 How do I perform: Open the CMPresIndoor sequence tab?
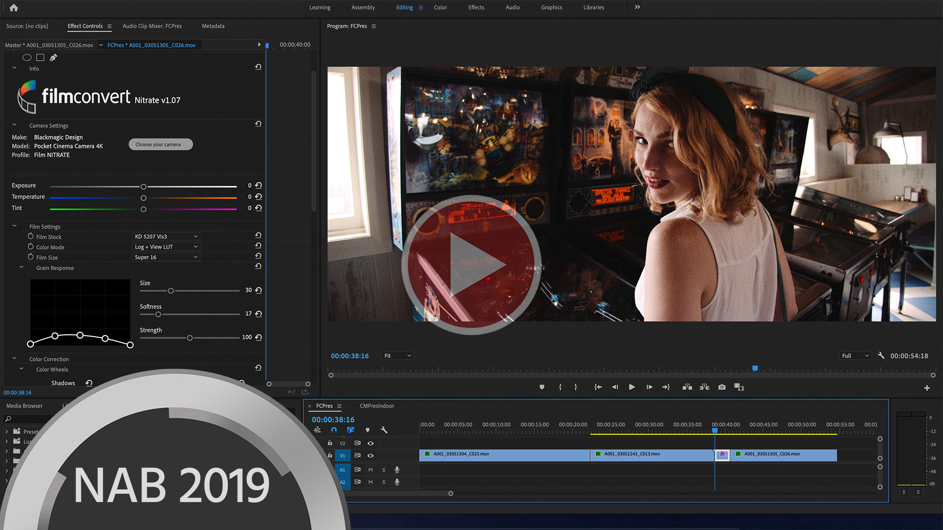point(377,406)
